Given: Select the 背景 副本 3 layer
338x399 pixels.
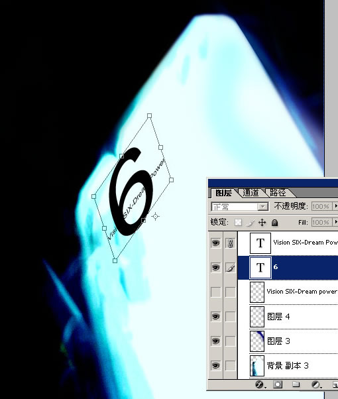Looking at the screenshot, I should pos(288,366).
